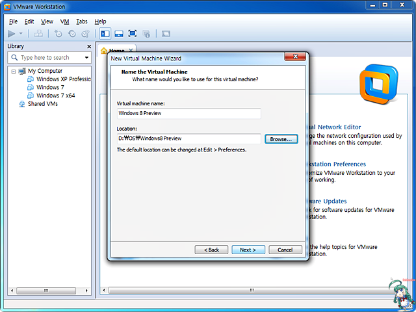
Task: Select Shared VMs in the library
Action: pos(43,104)
